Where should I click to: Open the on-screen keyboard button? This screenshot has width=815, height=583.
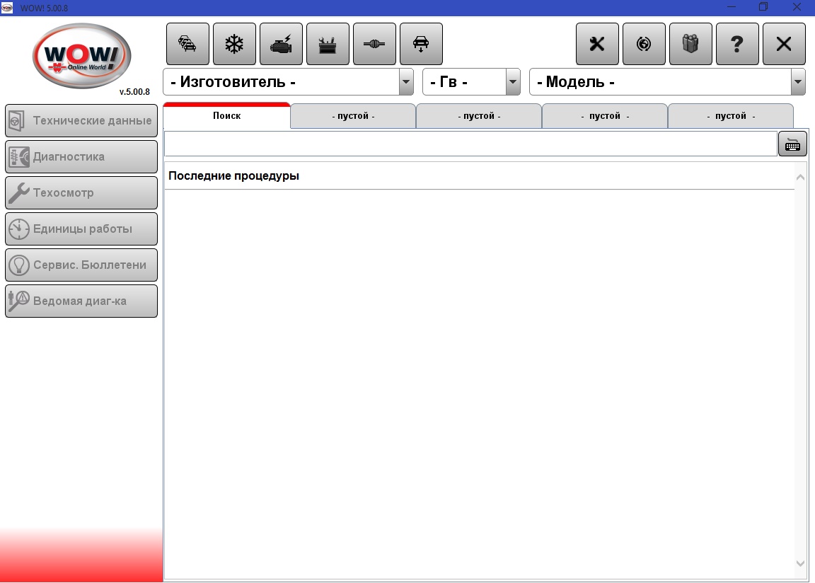click(792, 144)
